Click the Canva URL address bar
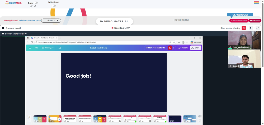This screenshot has width=264, height=125. (101, 42)
